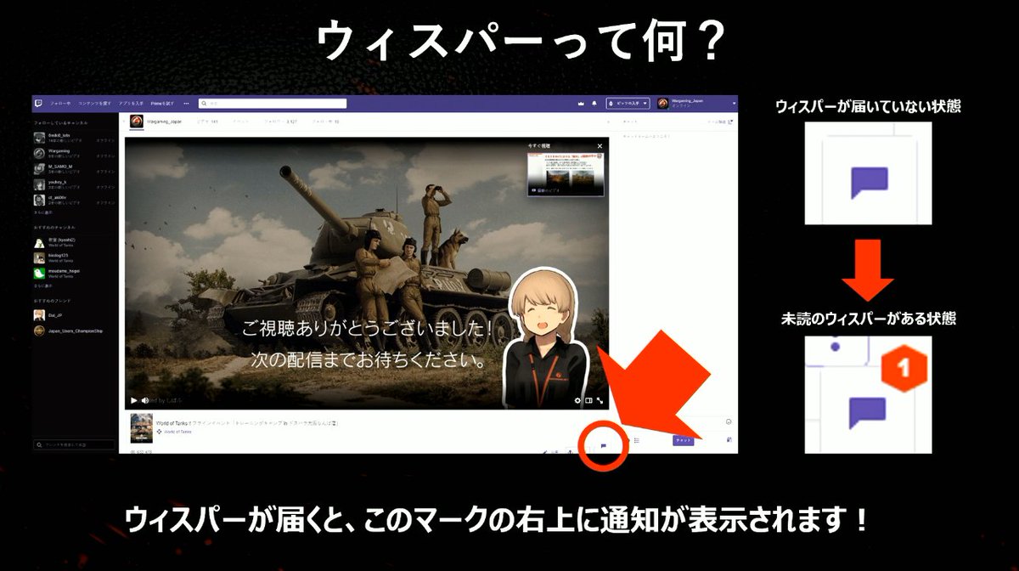Click the Wargaming_Japan channel avatar
This screenshot has height=571, width=1019.
[137, 122]
